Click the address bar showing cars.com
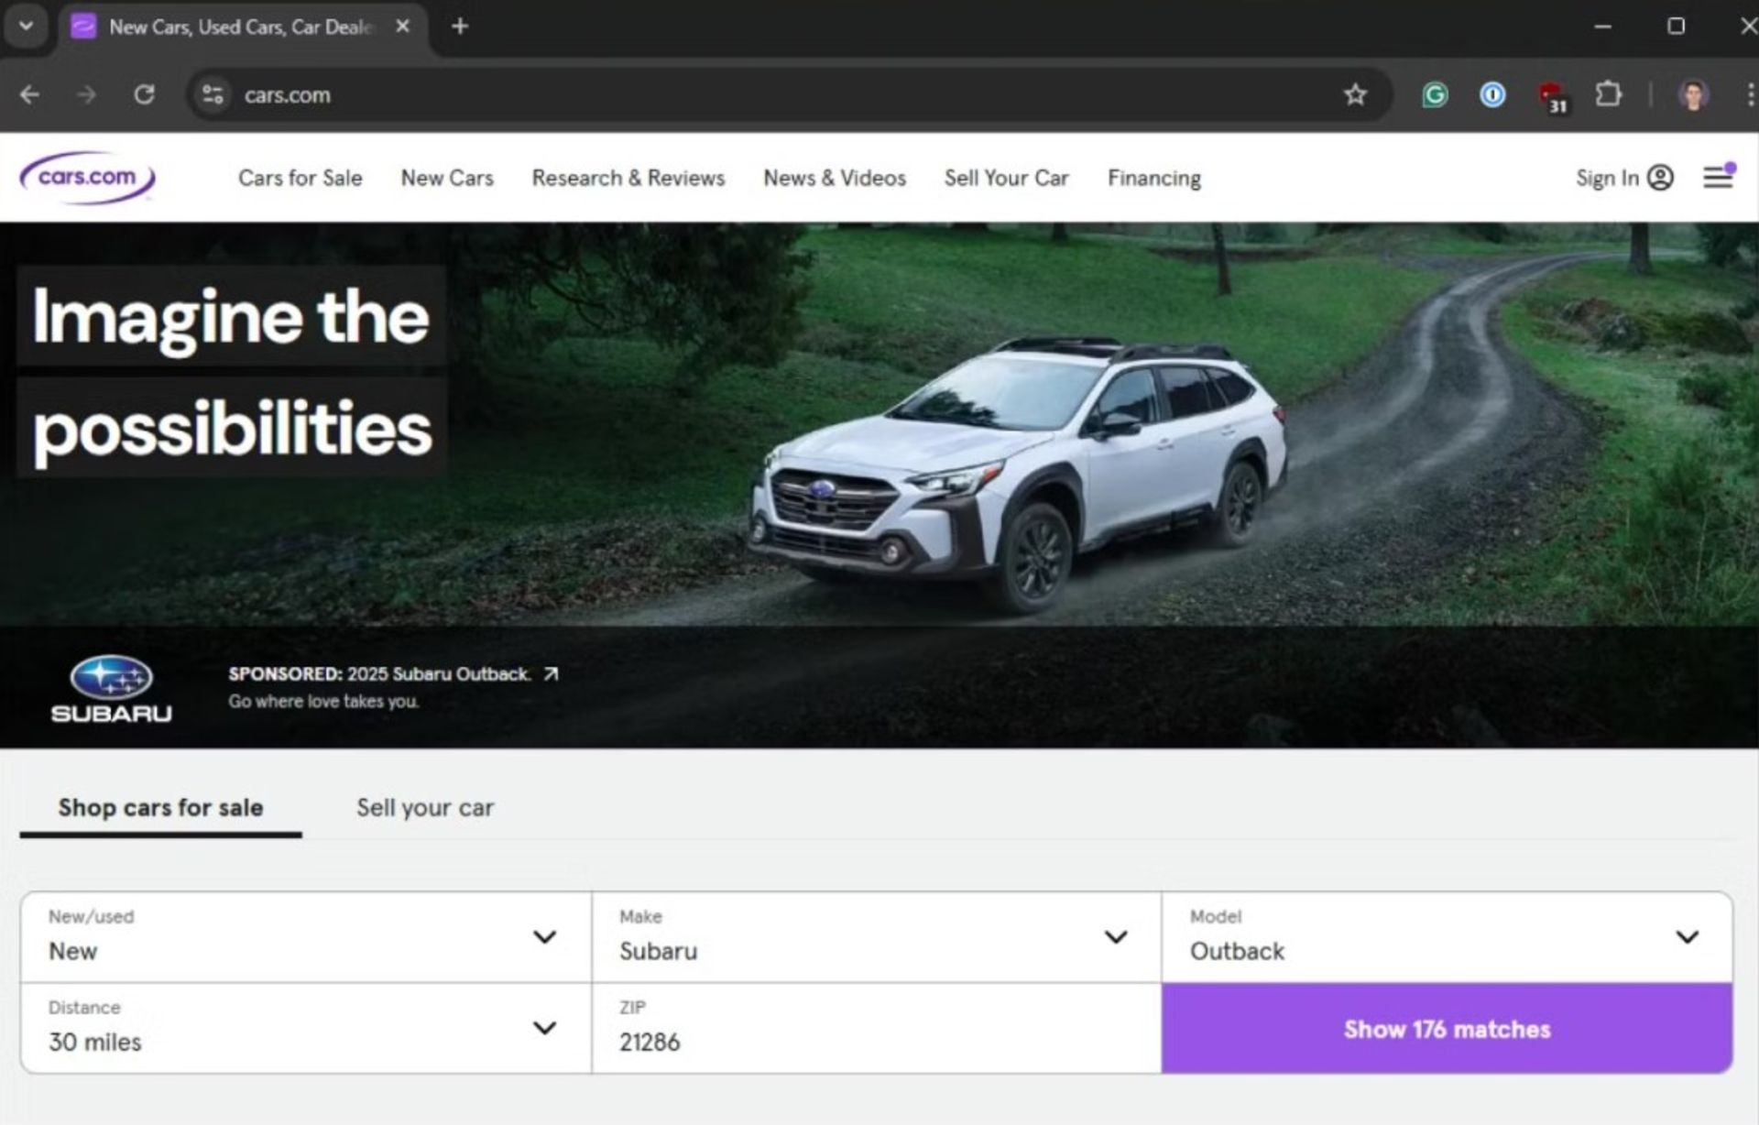Image resolution: width=1759 pixels, height=1125 pixels. click(x=788, y=94)
